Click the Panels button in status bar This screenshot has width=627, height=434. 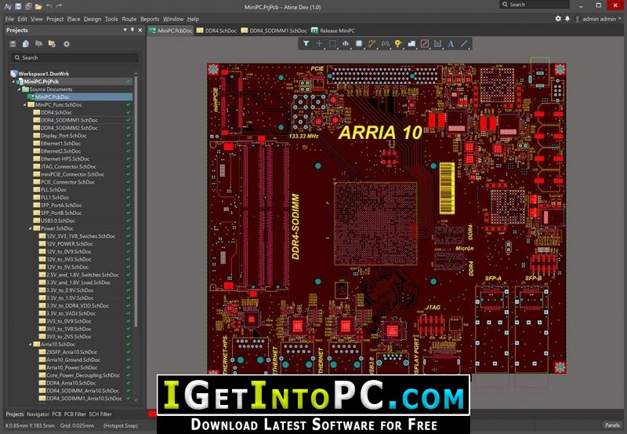click(612, 425)
